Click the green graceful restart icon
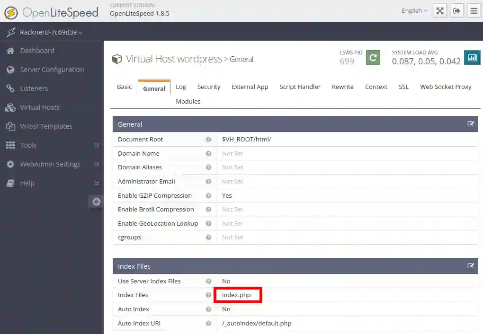The image size is (483, 334). pos(373,58)
